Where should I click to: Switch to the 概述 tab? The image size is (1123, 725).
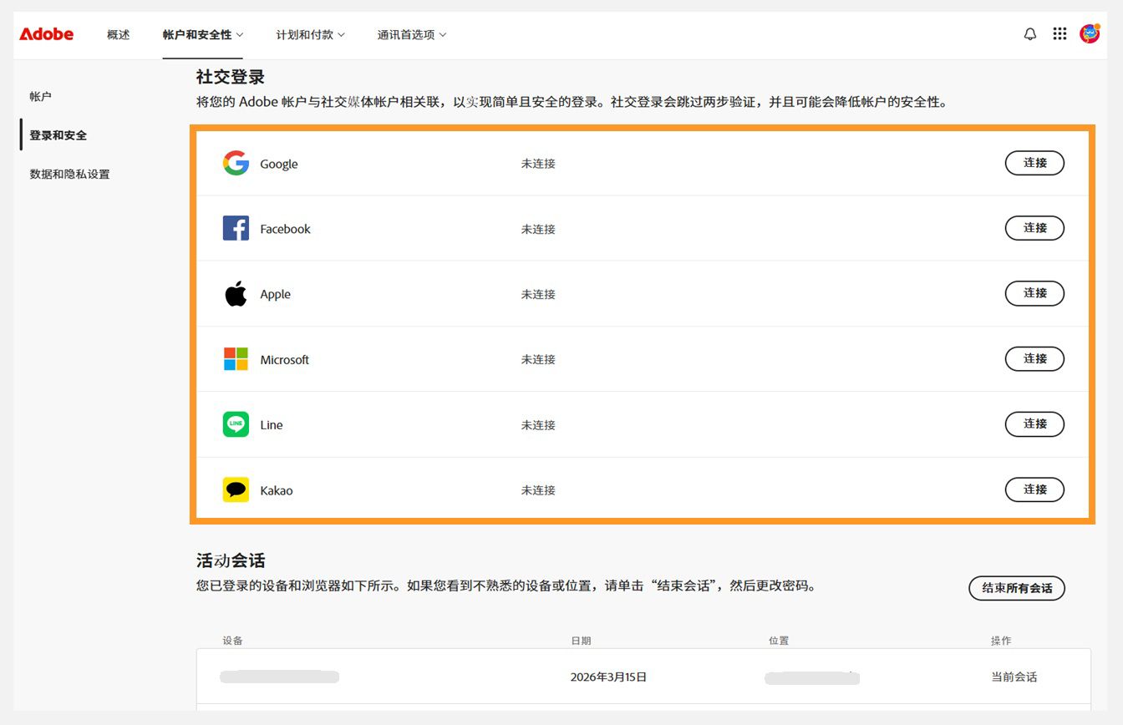pyautogui.click(x=118, y=36)
